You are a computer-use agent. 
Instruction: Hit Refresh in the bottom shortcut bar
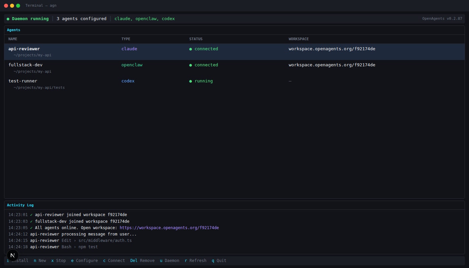(x=196, y=261)
